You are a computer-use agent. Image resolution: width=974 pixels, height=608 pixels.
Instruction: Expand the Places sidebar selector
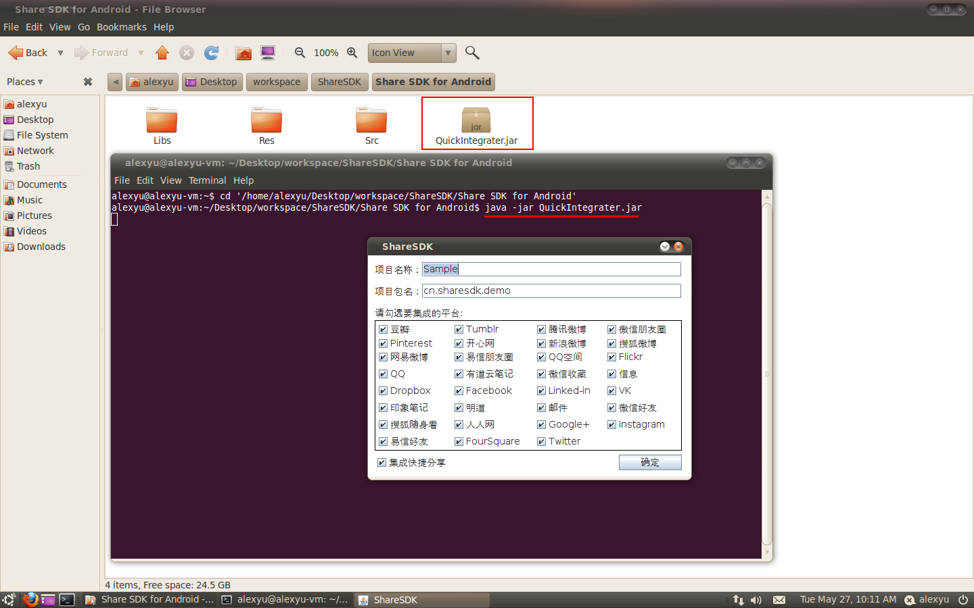point(25,82)
